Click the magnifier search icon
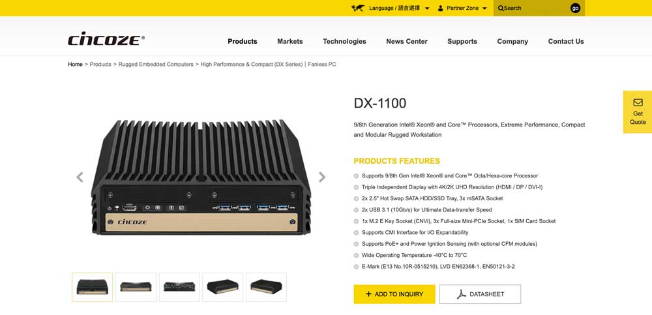The height and width of the screenshot is (315, 652). [x=501, y=8]
